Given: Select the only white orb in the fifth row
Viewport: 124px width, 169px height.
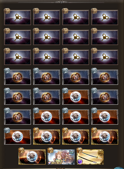Looking at the screenshot, I should tap(76, 97).
